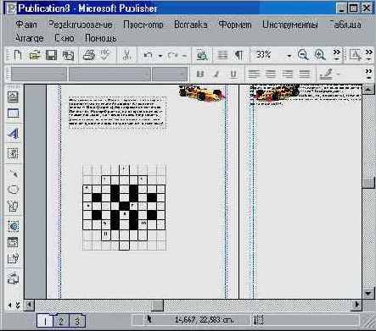376x331 pixels.
Task: Open the 33% zoom dropdown arrow
Action: (x=289, y=56)
